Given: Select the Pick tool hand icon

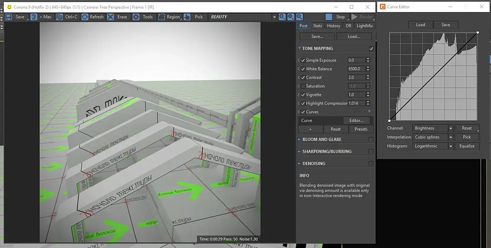Looking at the screenshot, I should click(x=187, y=17).
